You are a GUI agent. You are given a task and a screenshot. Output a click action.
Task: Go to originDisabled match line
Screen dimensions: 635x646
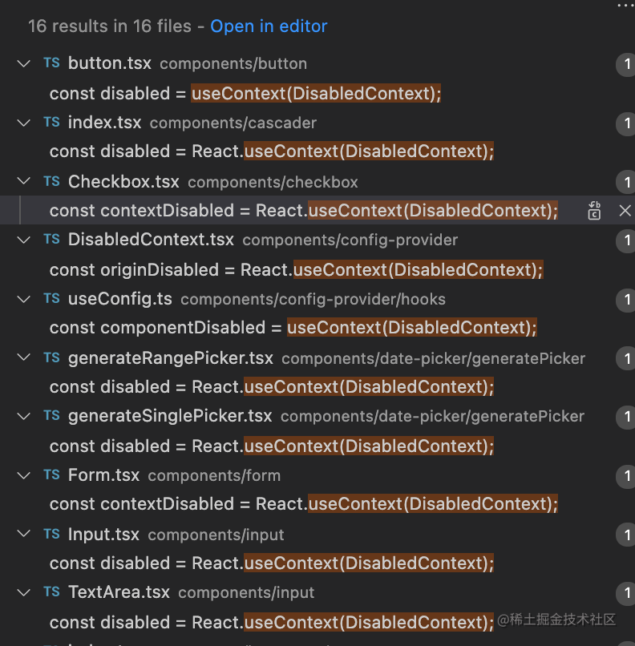coord(297,270)
